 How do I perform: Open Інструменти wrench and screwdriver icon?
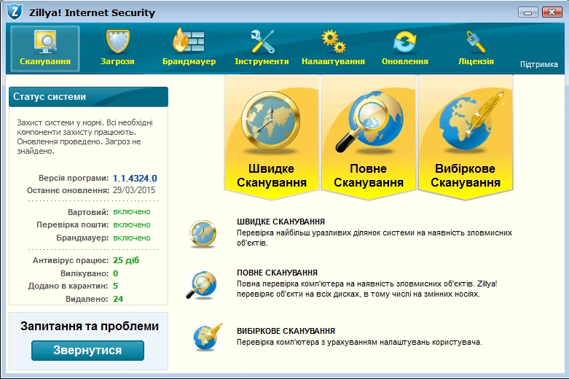[262, 48]
